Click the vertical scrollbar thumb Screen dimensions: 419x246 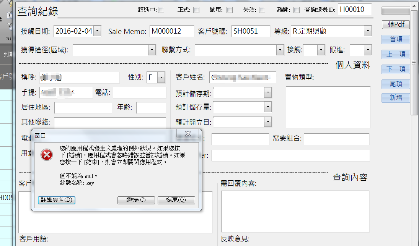[x=414, y=63]
